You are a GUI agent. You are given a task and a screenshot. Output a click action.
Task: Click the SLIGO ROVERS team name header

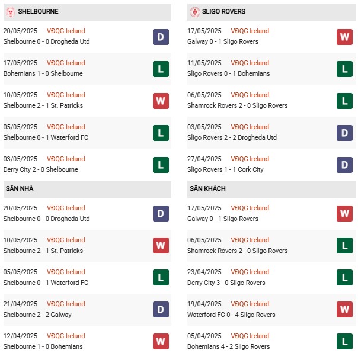tap(223, 11)
